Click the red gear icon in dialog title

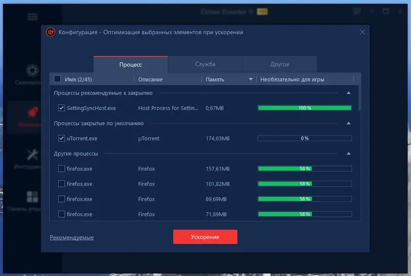coord(50,32)
